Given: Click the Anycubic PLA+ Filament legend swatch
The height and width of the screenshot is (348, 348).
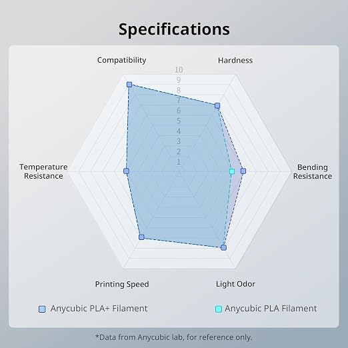Looking at the screenshot, I should pos(42,309).
